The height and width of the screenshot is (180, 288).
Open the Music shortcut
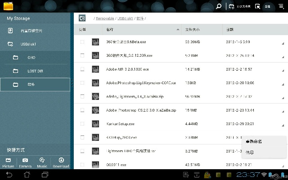pos(42,162)
